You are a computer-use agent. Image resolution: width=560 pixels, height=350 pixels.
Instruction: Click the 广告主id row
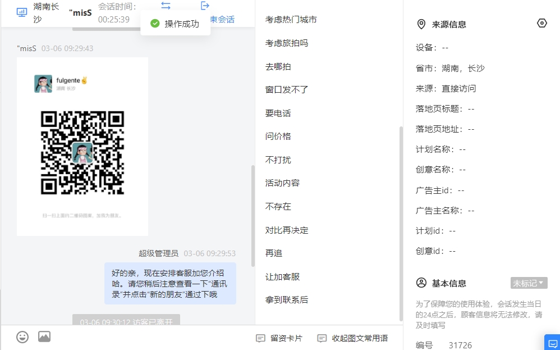440,190
